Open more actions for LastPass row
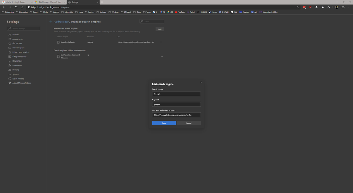The image size is (353, 193). point(161,56)
